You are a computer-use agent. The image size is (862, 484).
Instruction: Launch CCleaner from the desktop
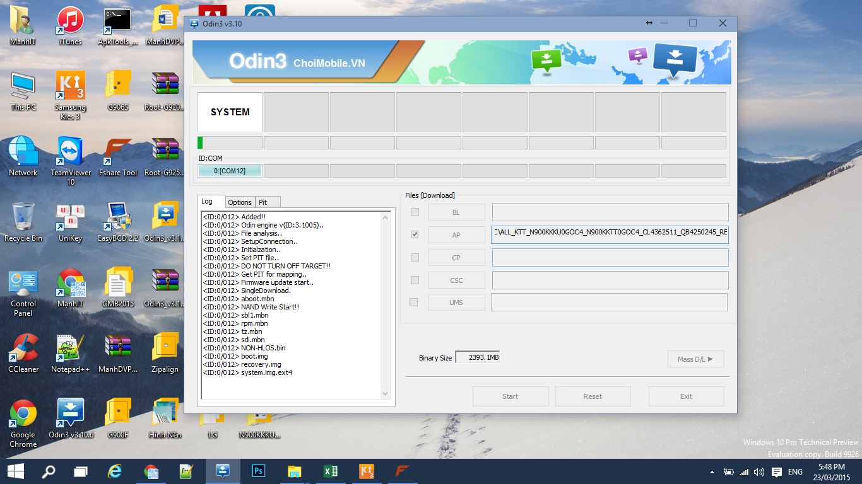pos(23,354)
